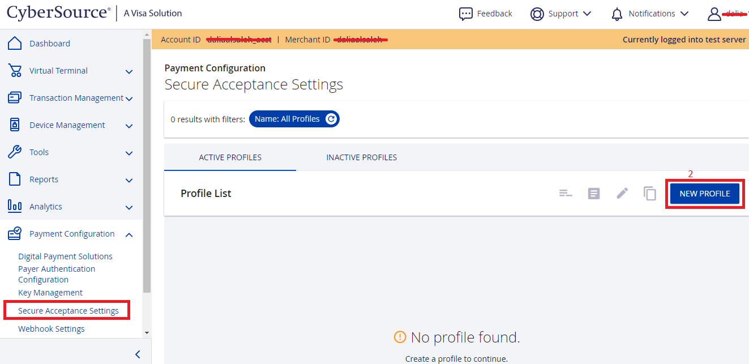
Task: Click the sidebar vertical scrollbar thumb
Action: pos(147,165)
